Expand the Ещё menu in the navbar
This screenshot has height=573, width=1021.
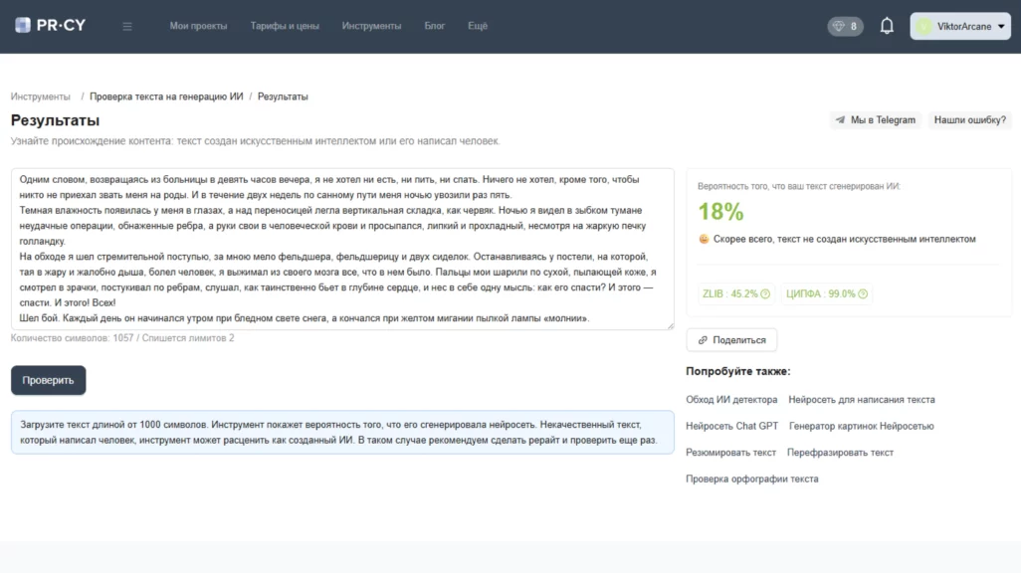click(478, 27)
